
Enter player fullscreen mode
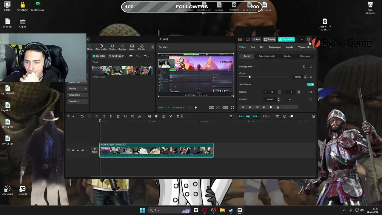point(232,107)
